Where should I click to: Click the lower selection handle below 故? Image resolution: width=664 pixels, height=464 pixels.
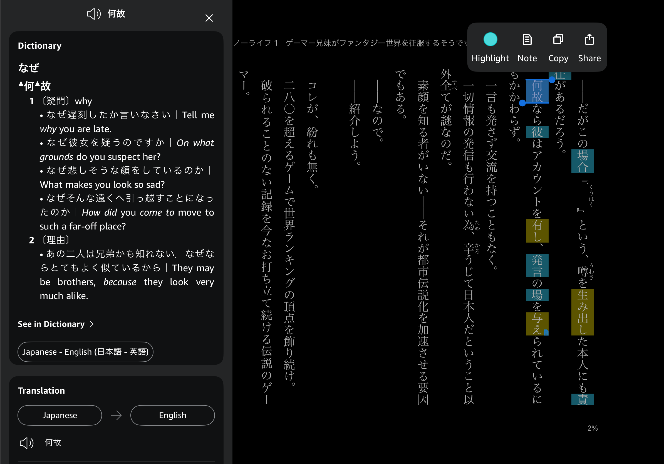tap(522, 103)
